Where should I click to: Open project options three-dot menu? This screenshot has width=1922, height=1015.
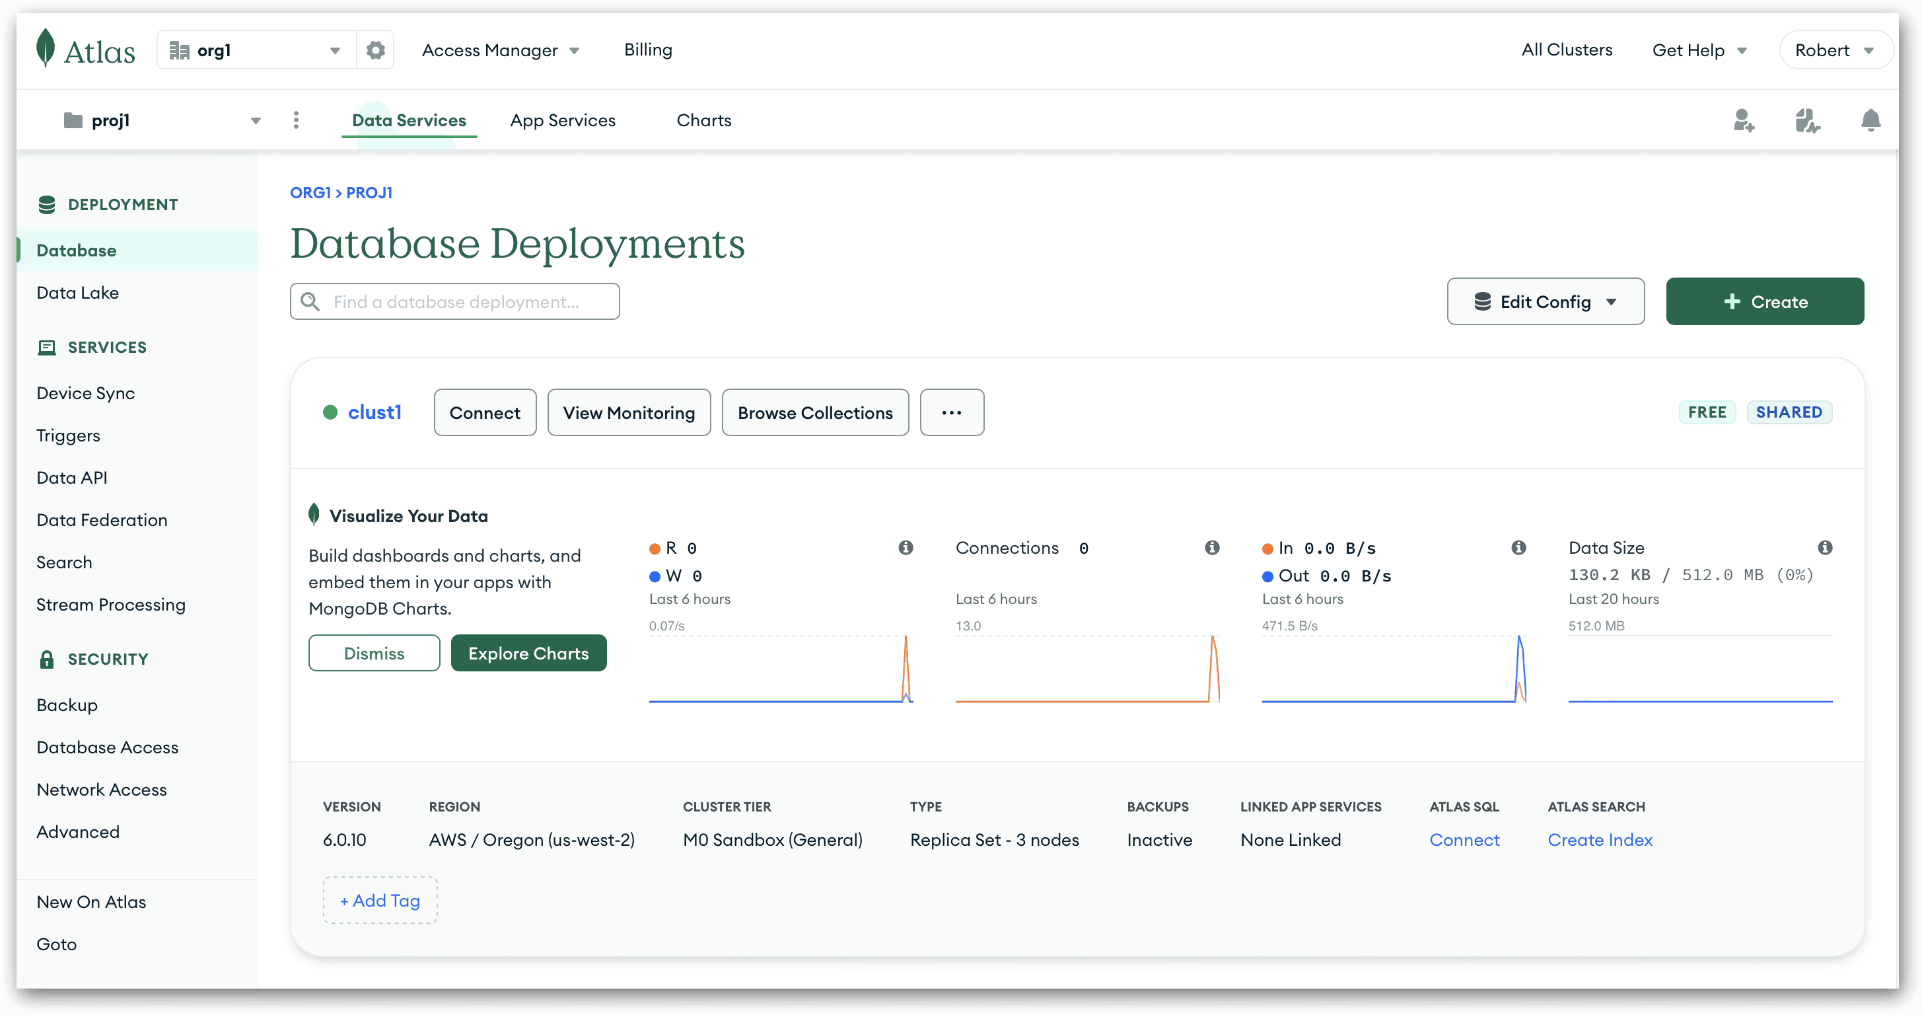[x=296, y=120]
